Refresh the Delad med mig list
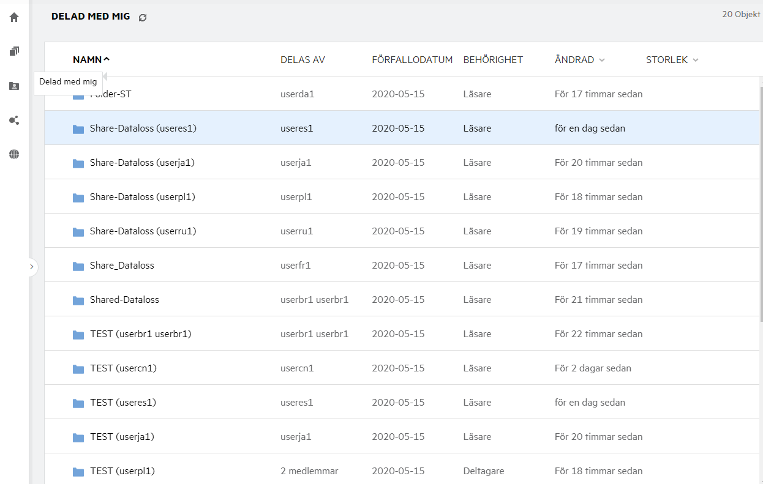The width and height of the screenshot is (763, 484). [143, 18]
